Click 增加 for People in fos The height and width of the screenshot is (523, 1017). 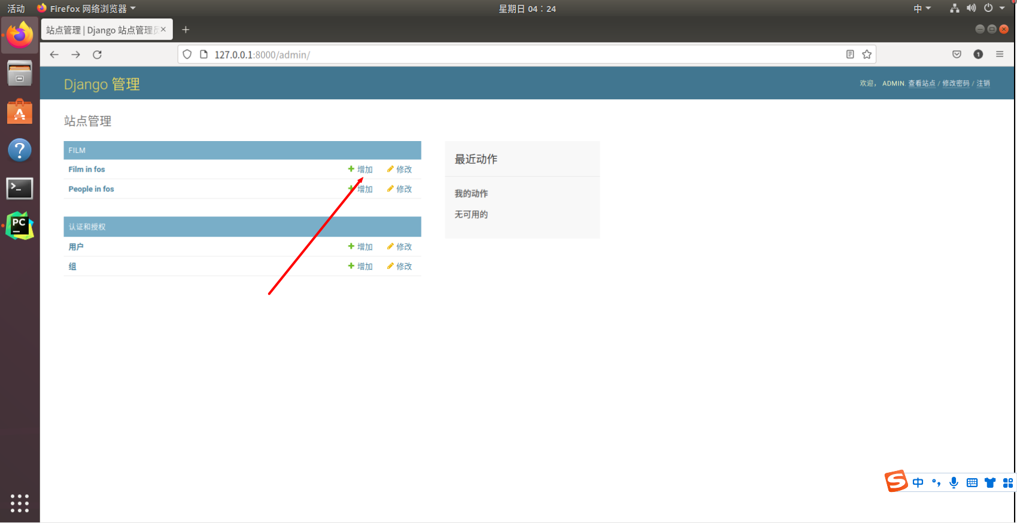(x=360, y=189)
